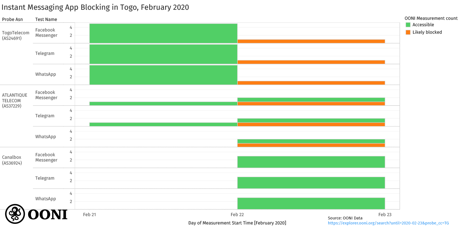This screenshot has width=459, height=230.
Task: Click the Probe Asn column header
Action: point(12,19)
